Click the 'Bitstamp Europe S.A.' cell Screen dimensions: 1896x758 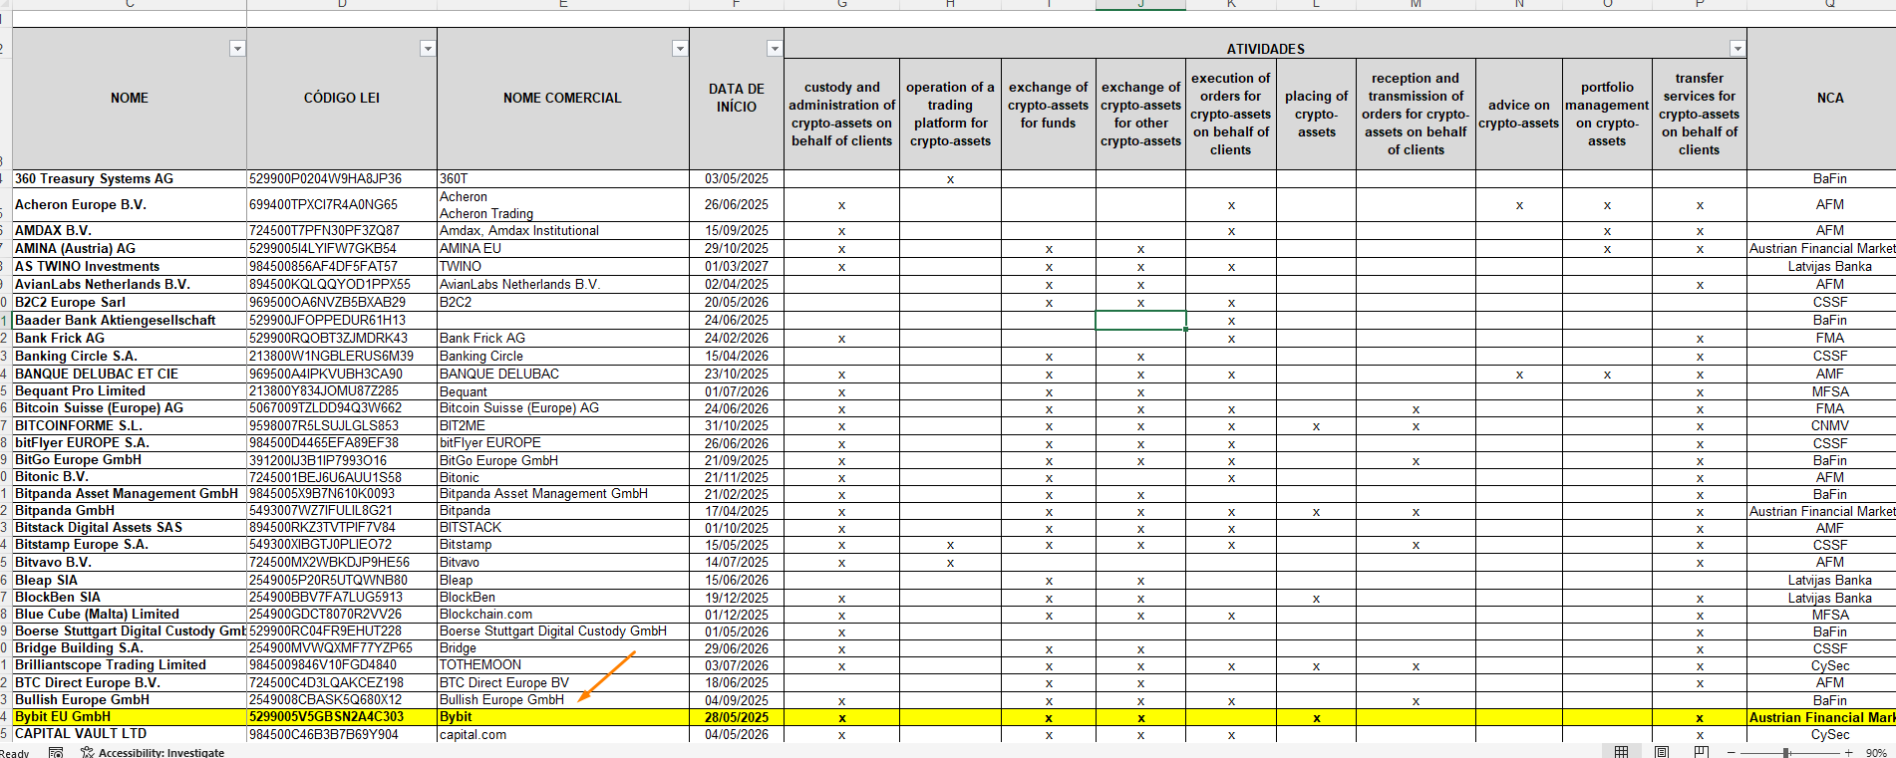tap(130, 544)
